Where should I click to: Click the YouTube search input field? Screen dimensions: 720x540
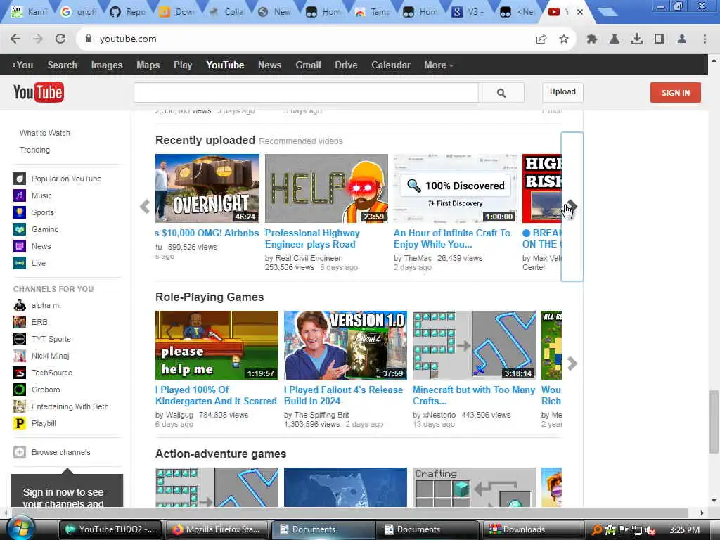point(306,93)
